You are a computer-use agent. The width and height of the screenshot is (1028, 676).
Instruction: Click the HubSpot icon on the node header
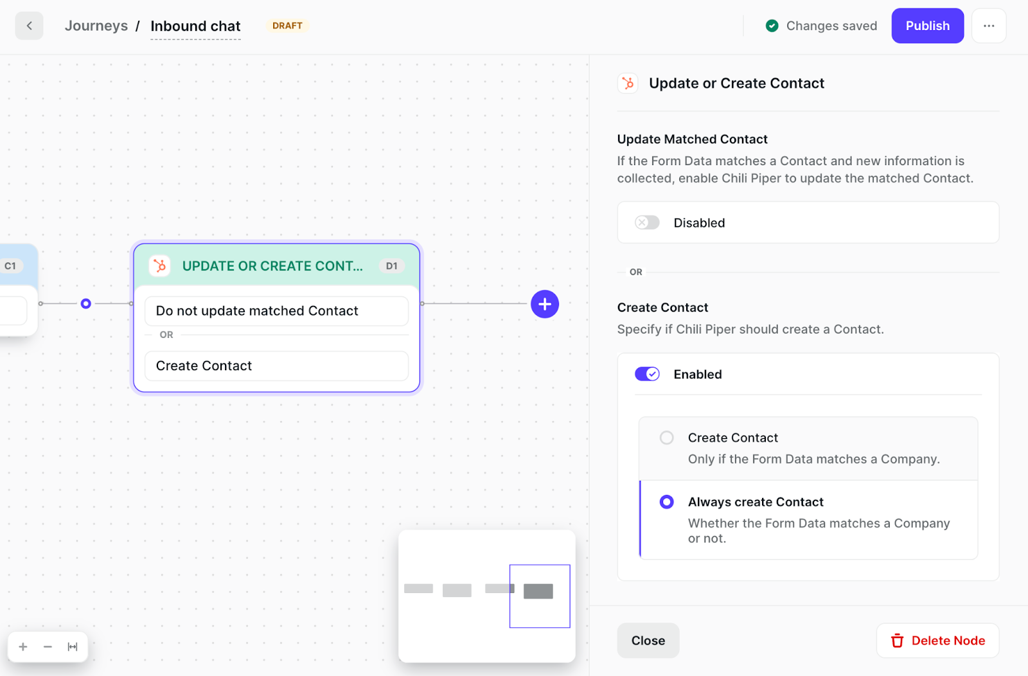(x=160, y=265)
